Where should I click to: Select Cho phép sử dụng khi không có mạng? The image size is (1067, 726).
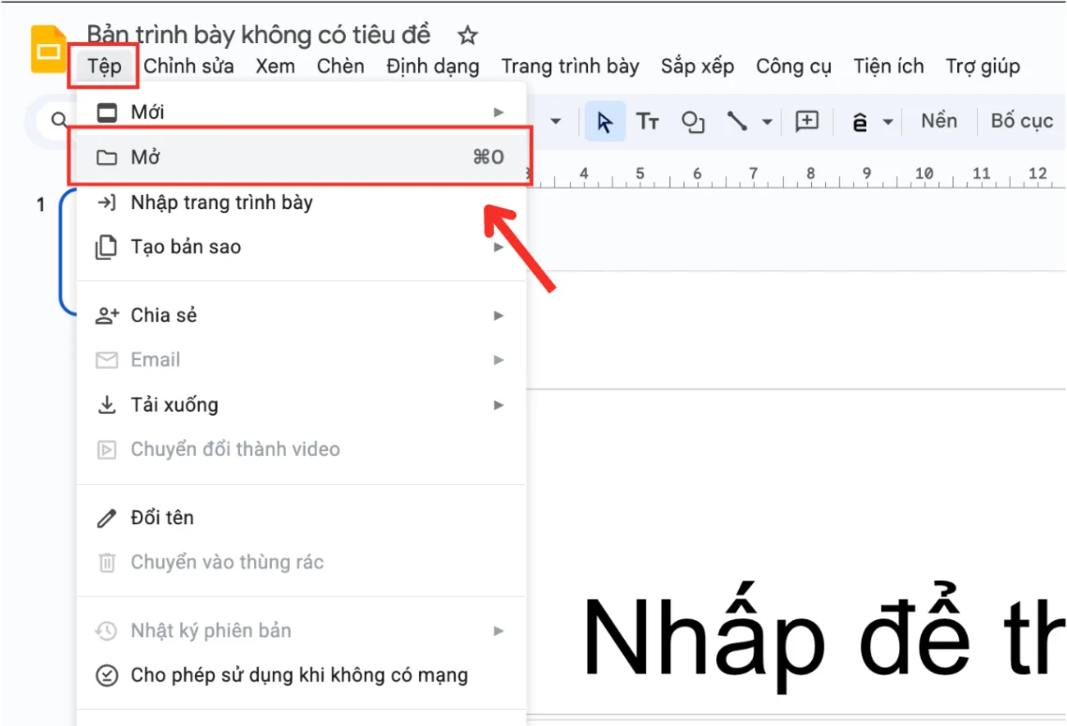point(301,675)
